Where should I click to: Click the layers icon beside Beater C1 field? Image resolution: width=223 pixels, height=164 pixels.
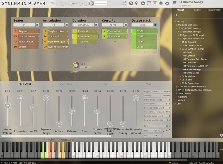(37, 25)
